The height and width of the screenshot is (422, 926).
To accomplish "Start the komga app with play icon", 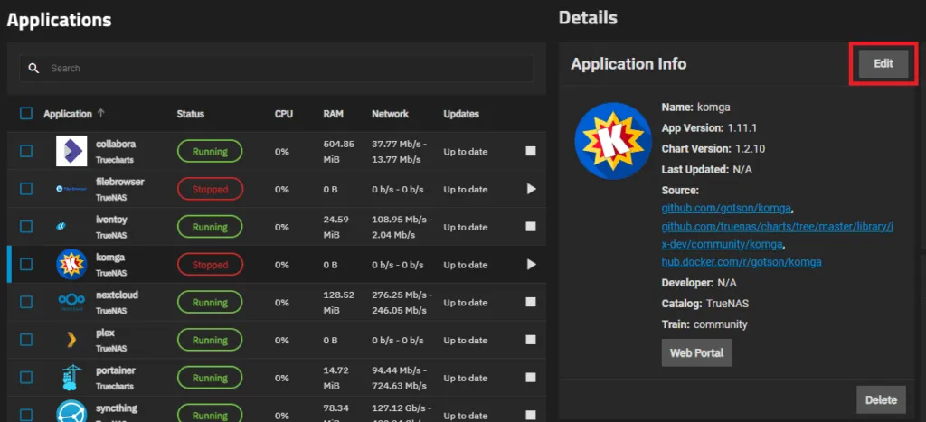I will tap(531, 265).
